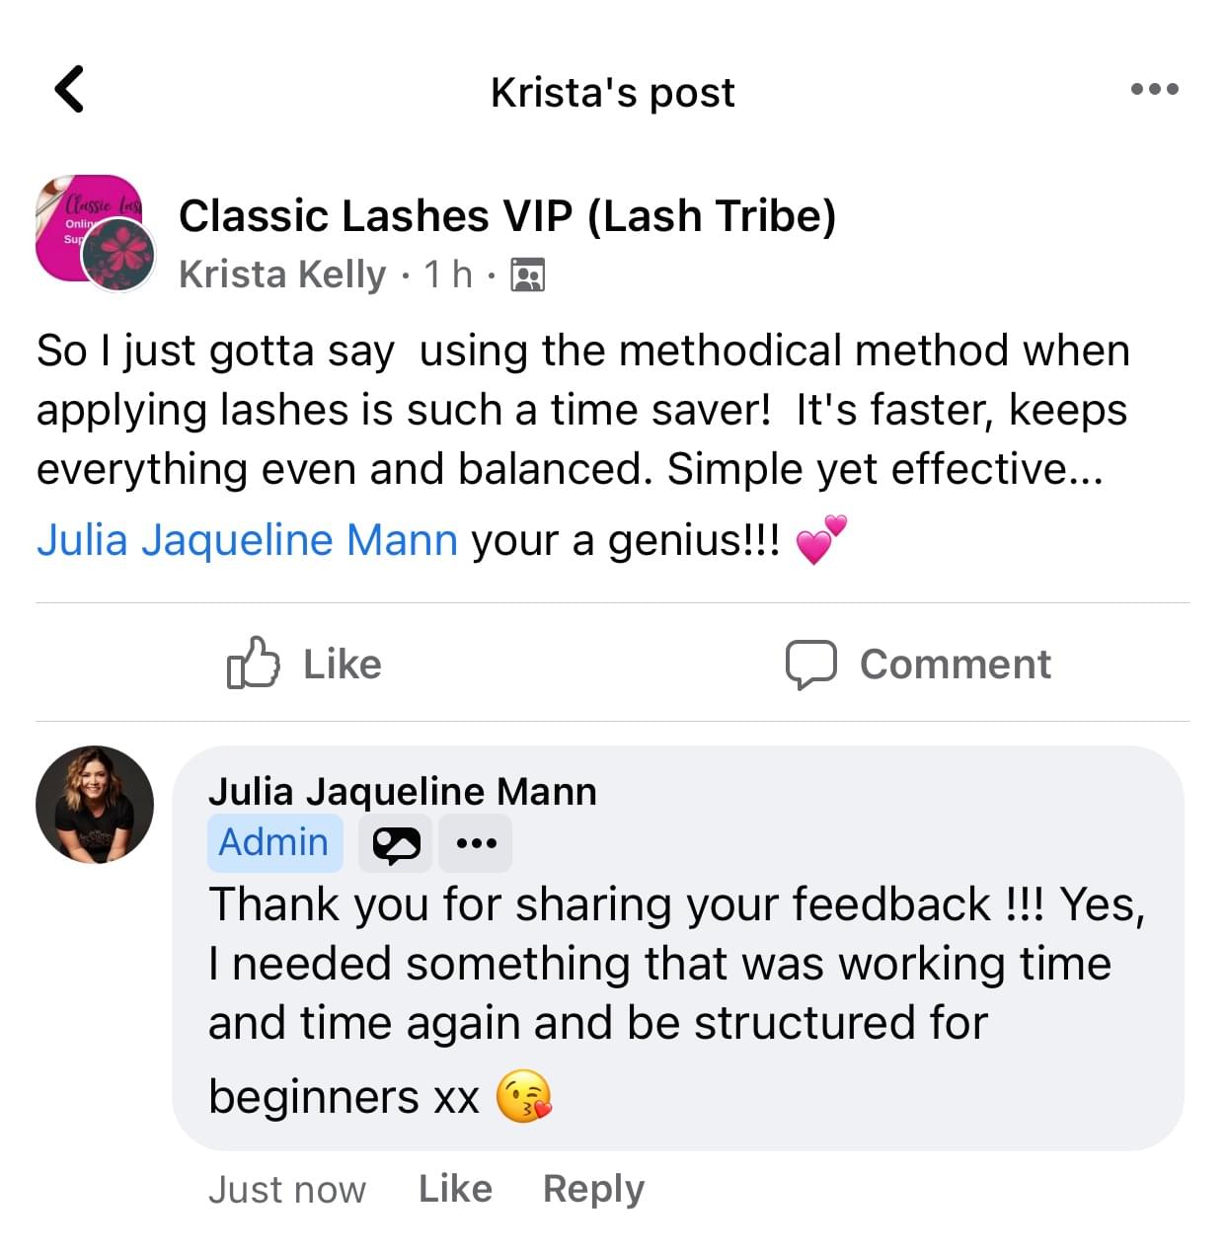Reply to Julia's comment
1226x1254 pixels.
pyautogui.click(x=593, y=1188)
